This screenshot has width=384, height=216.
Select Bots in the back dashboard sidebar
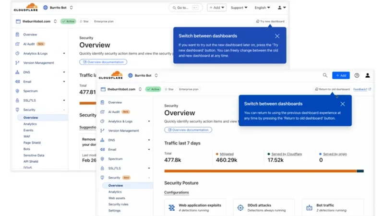point(27,149)
